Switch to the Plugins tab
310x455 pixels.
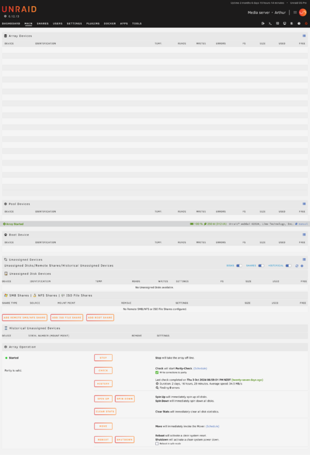tap(93, 24)
